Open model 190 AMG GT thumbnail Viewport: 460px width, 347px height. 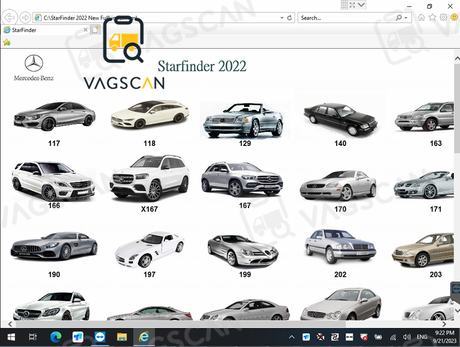coord(54,247)
